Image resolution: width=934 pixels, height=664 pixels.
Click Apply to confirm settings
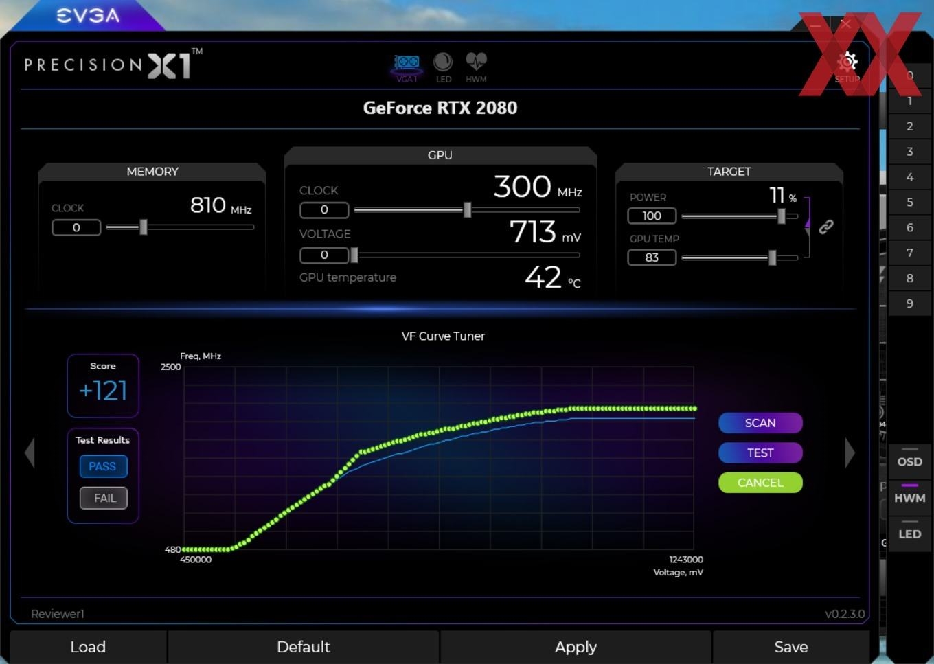[x=576, y=647]
